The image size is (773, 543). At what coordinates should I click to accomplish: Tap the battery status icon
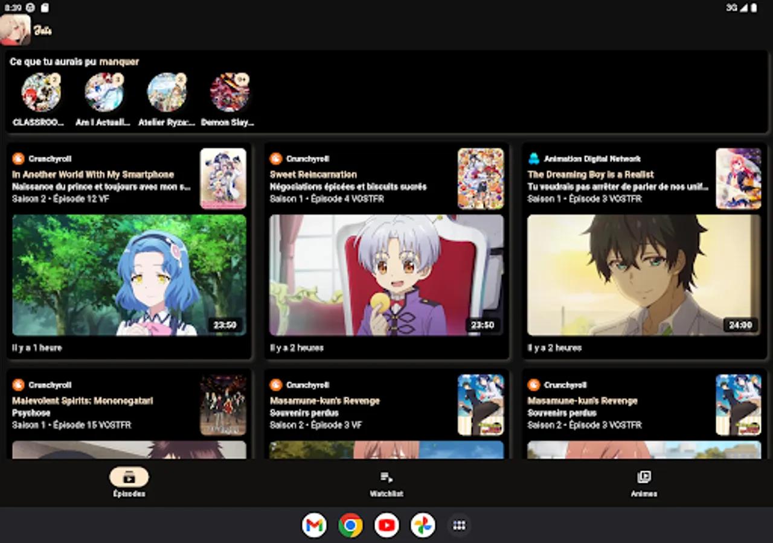tap(754, 8)
